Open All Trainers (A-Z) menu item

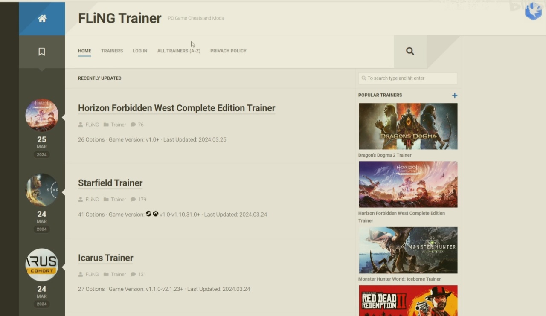click(179, 51)
